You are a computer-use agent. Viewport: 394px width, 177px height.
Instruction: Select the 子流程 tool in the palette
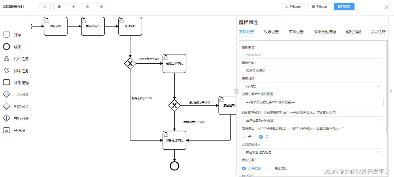click(x=6, y=130)
